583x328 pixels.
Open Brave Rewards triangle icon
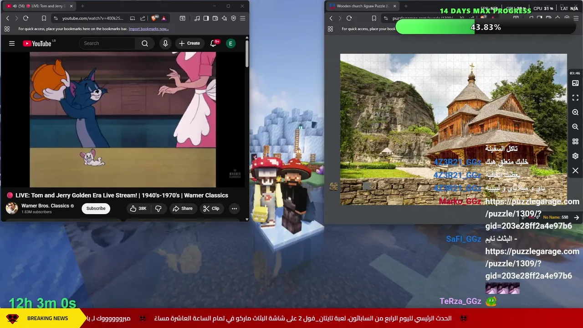tap(164, 18)
